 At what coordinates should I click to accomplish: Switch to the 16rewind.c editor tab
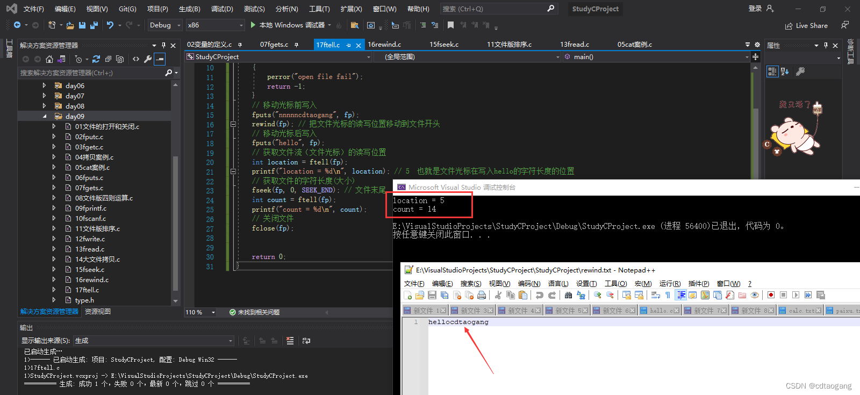tap(384, 45)
